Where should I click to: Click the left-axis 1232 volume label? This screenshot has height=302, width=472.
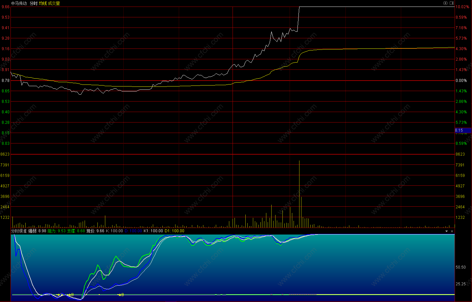5,217
